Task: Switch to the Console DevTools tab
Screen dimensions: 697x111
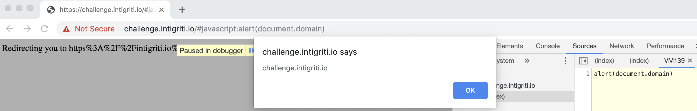Action: tap(548, 46)
